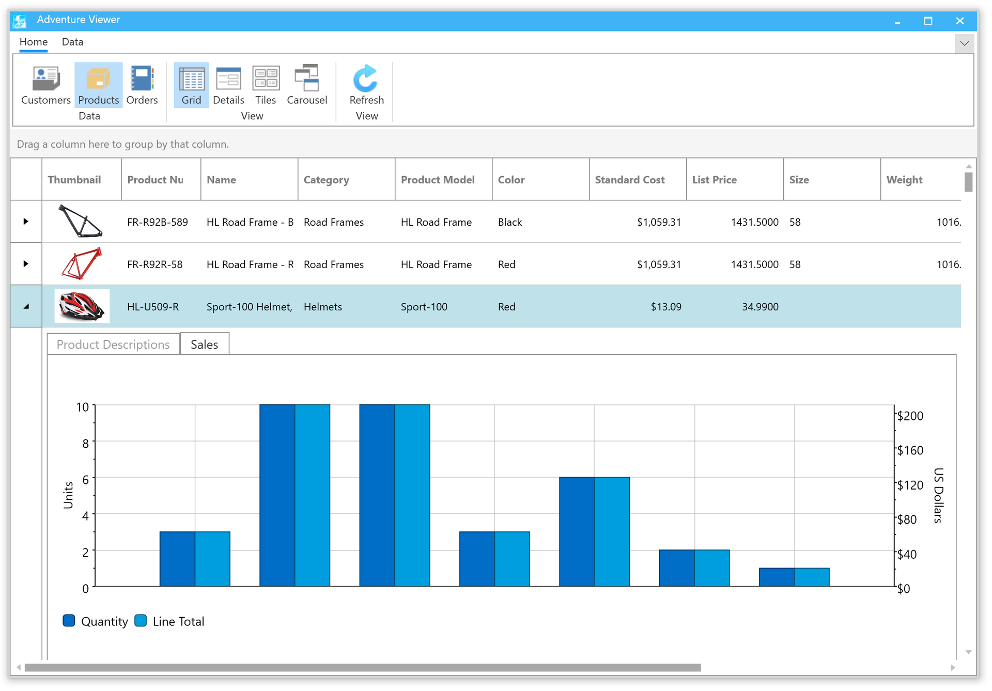992x691 pixels.
Task: Switch to the Product Descriptions tab
Action: tap(113, 344)
